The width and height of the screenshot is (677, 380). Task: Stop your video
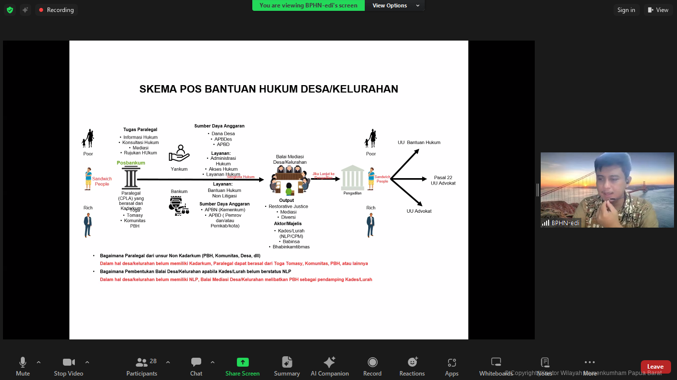pos(68,366)
